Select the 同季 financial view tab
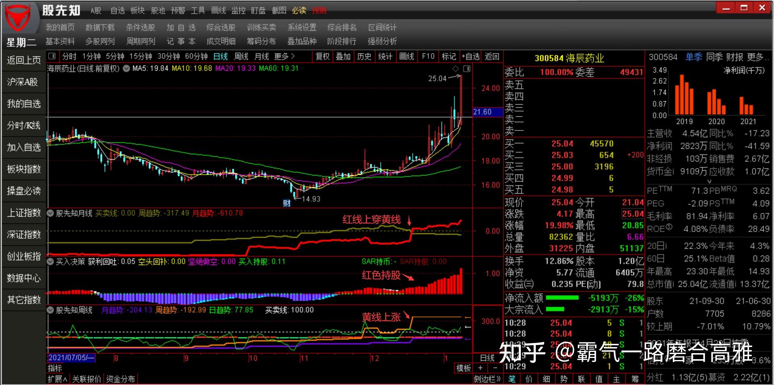Image resolution: width=774 pixels, height=385 pixels. (714, 57)
